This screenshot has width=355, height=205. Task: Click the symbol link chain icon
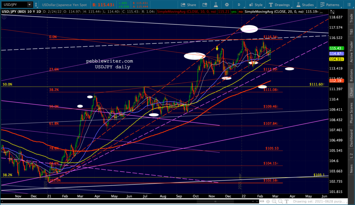click(36, 5)
